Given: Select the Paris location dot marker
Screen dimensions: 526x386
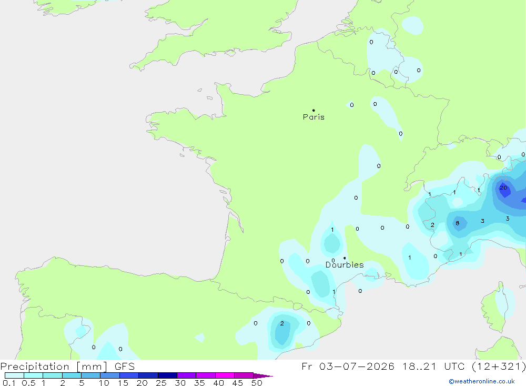Looking at the screenshot, I should [x=313, y=110].
